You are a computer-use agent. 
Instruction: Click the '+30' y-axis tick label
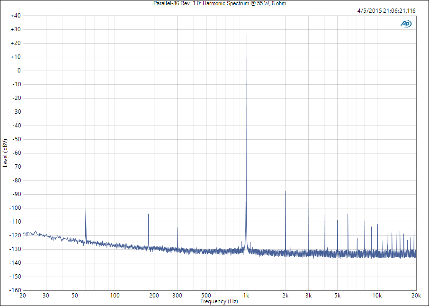pos(16,29)
